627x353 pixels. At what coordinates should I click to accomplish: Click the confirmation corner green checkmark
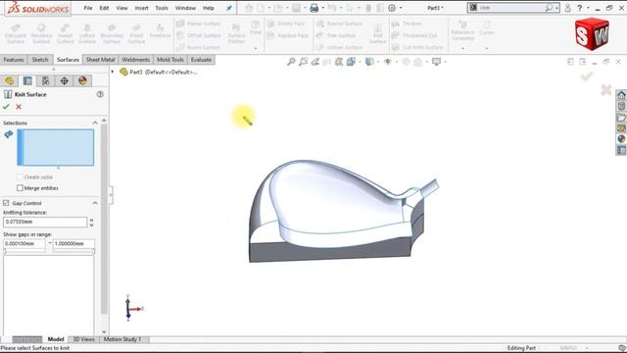click(x=587, y=76)
